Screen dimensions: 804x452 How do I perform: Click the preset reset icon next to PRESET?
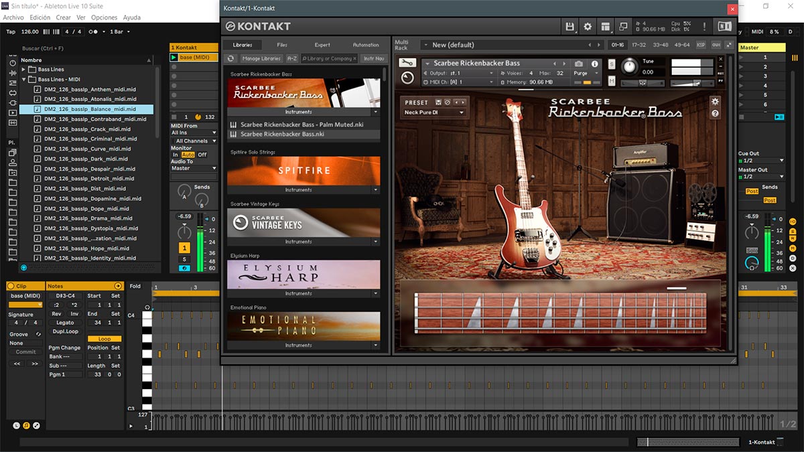[448, 102]
